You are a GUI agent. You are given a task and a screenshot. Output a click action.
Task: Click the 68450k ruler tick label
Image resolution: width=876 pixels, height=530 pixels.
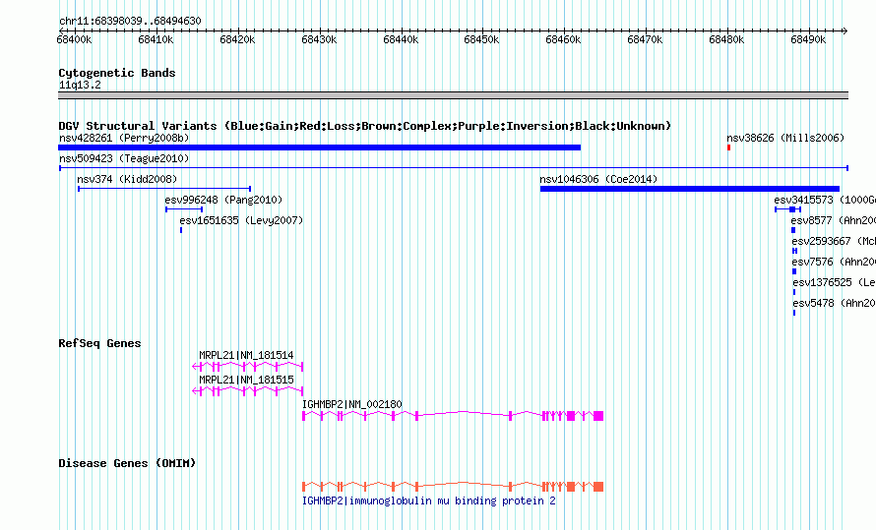[x=481, y=39]
